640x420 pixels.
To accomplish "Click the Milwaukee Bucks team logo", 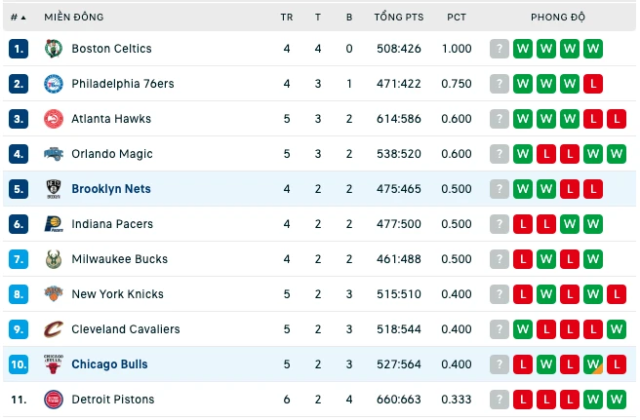I will (x=54, y=259).
